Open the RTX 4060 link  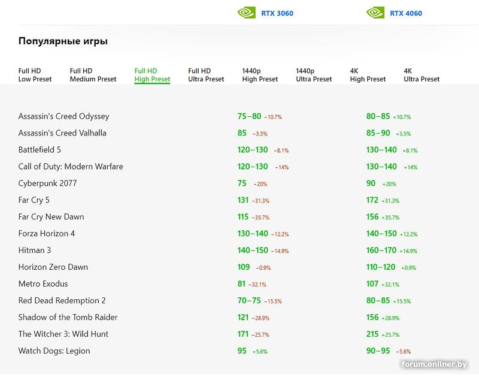pos(406,13)
